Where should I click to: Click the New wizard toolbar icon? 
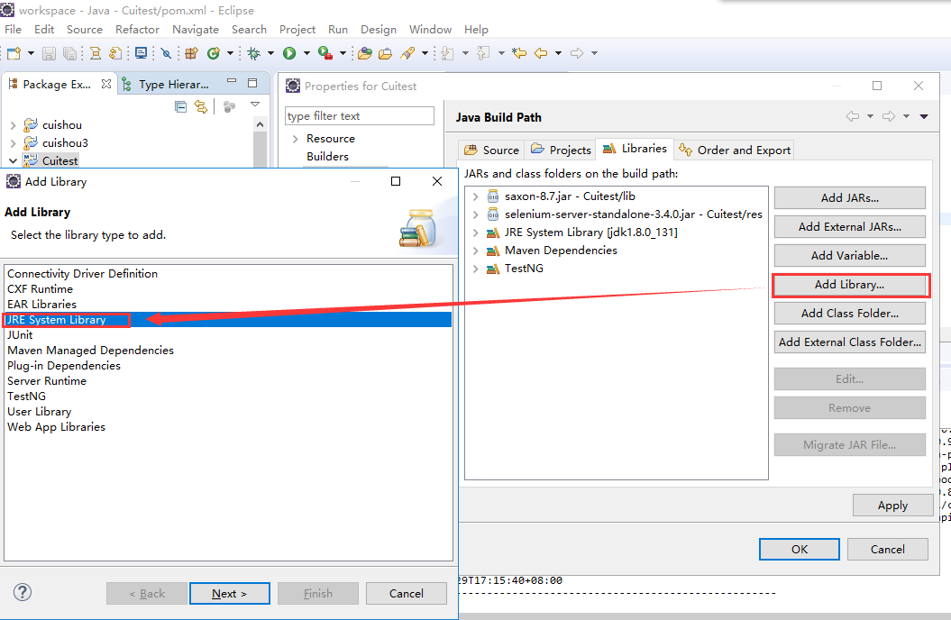14,53
